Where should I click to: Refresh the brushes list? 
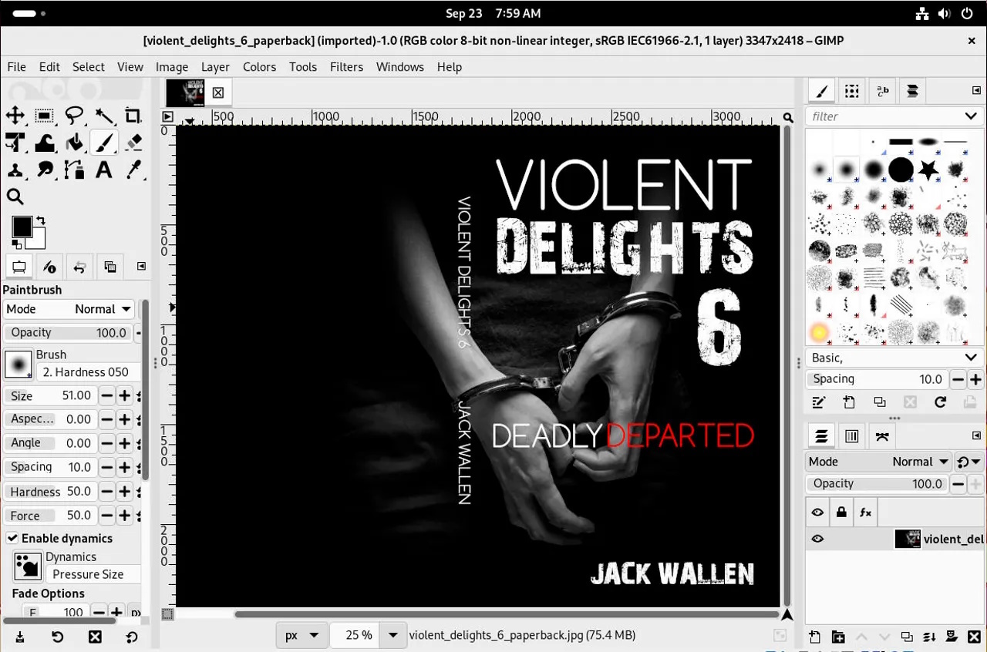click(940, 402)
